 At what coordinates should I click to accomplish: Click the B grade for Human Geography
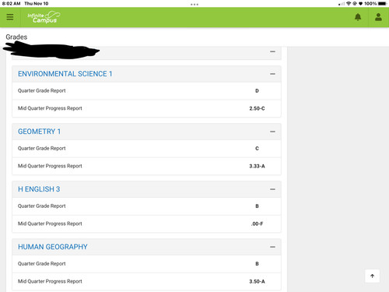click(x=257, y=264)
